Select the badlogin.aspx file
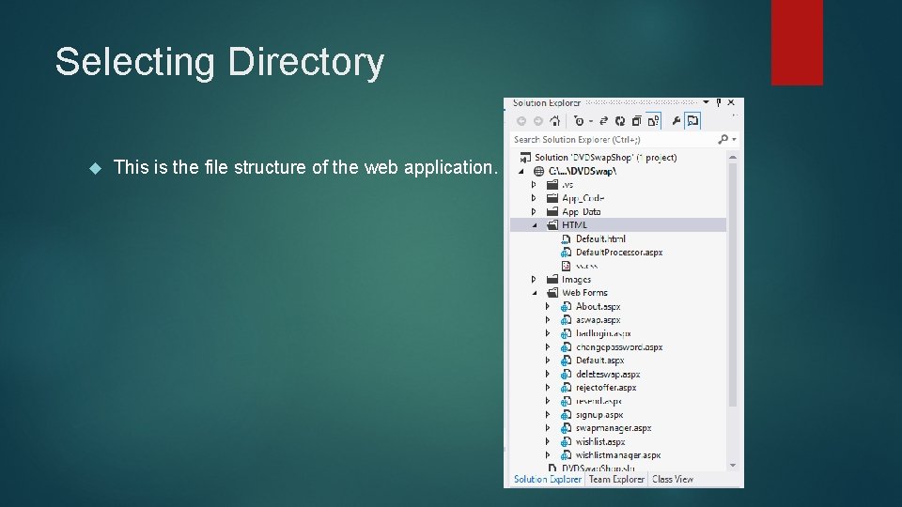The image size is (902, 507). coord(603,333)
